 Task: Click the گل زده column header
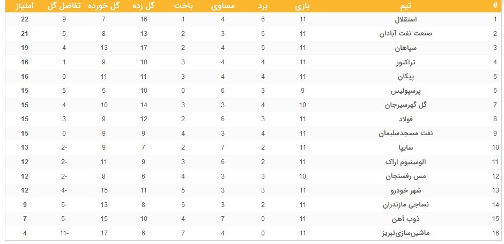[x=144, y=6]
